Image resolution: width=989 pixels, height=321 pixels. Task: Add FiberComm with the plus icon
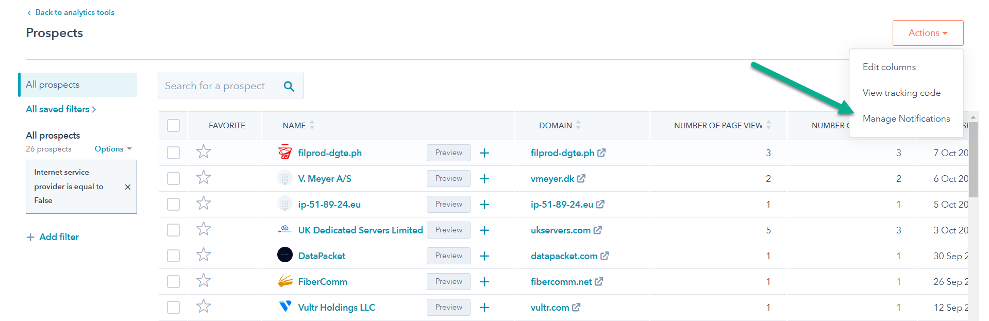click(x=484, y=282)
